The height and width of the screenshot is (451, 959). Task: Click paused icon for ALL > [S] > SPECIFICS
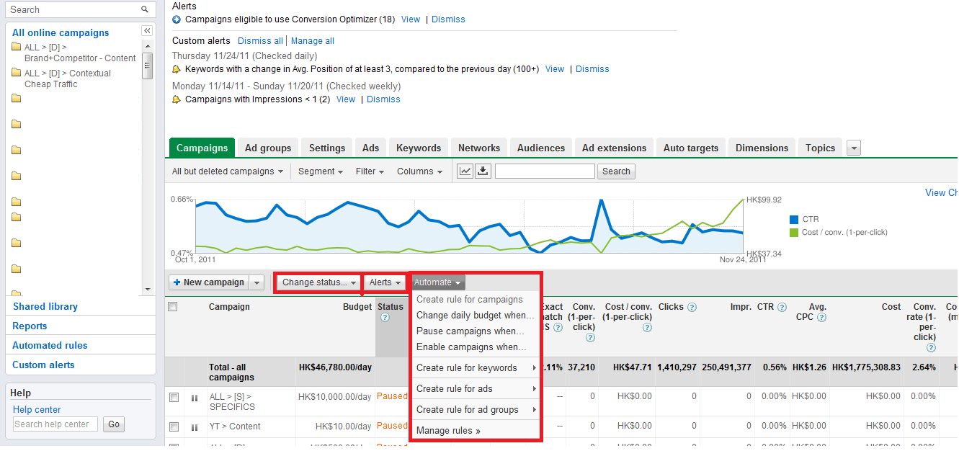[x=194, y=397]
